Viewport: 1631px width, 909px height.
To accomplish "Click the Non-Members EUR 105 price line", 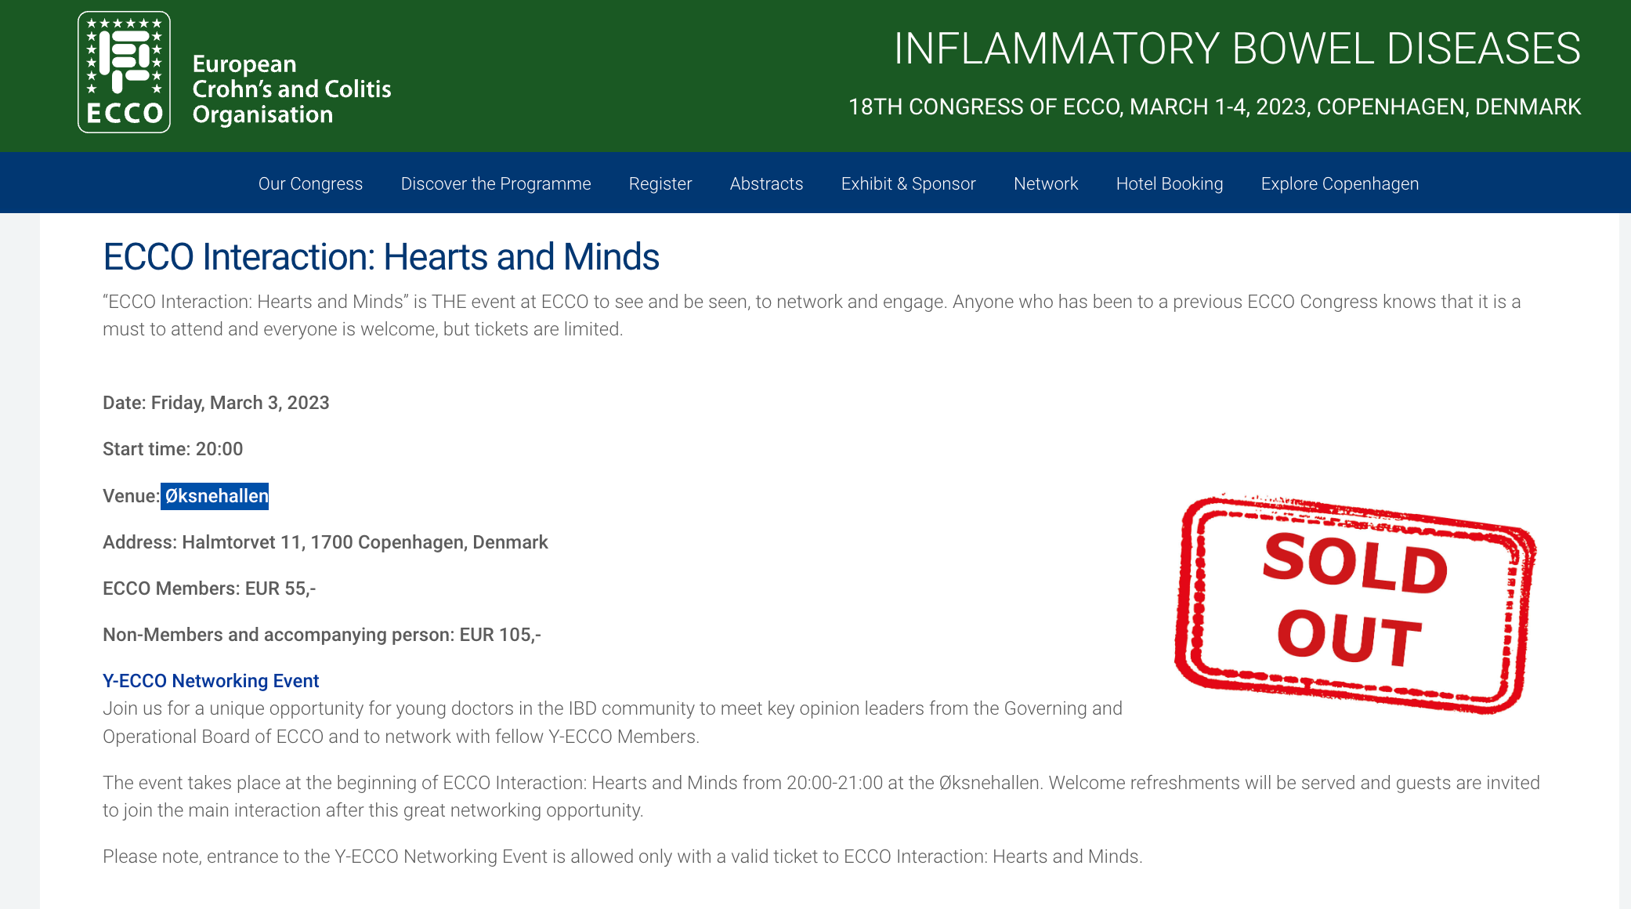I will click(x=322, y=635).
